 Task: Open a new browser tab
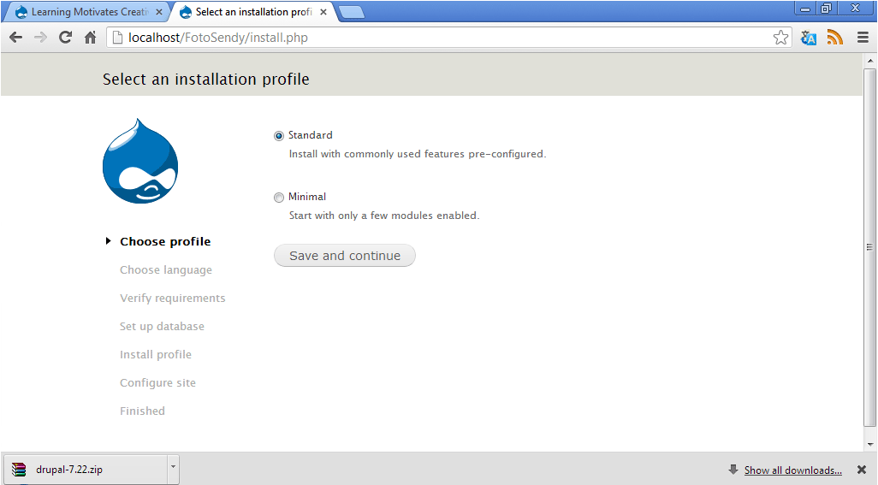pyautogui.click(x=351, y=12)
